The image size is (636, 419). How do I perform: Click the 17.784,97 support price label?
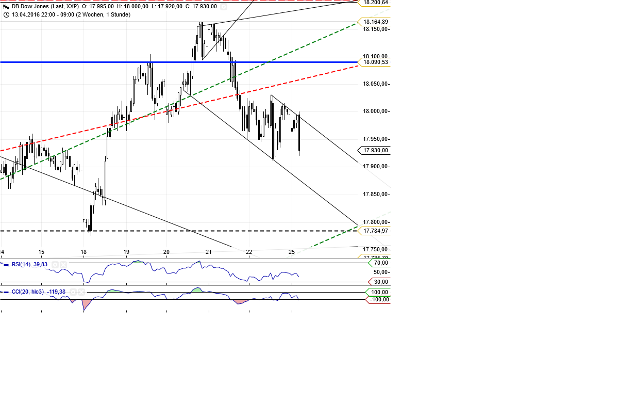click(375, 231)
